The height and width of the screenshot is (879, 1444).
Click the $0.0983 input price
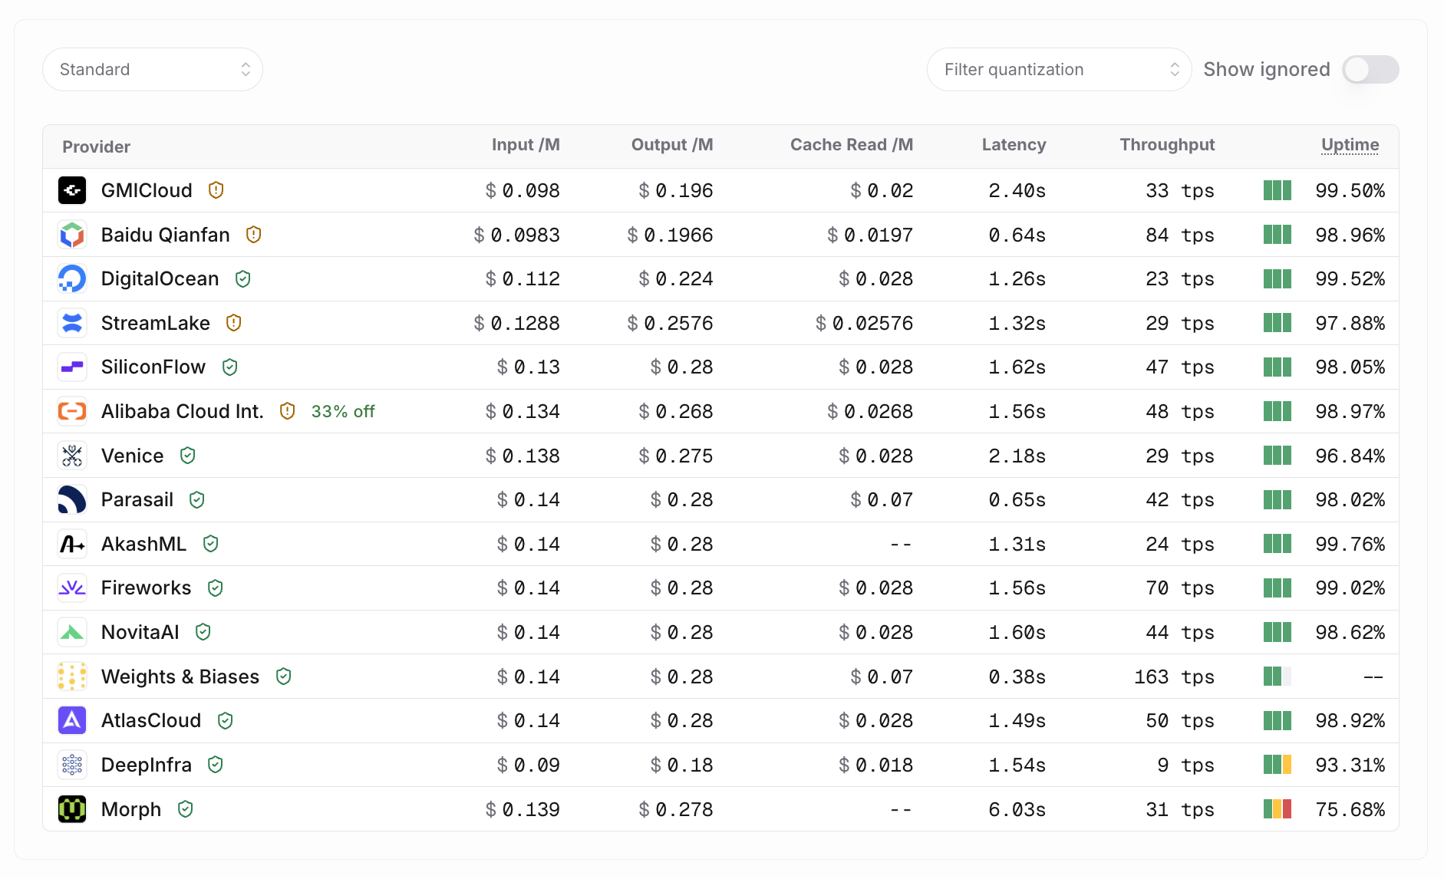(x=516, y=235)
